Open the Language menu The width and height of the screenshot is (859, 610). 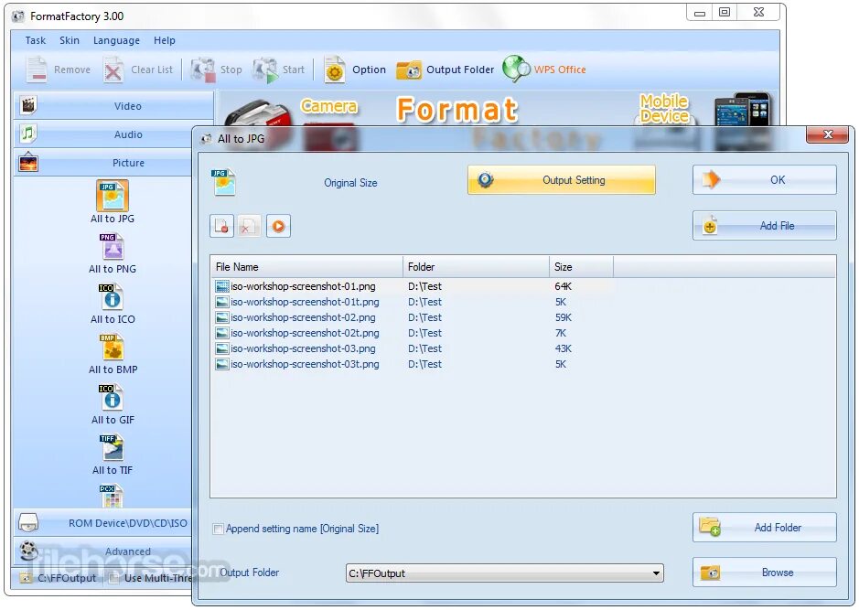point(116,40)
